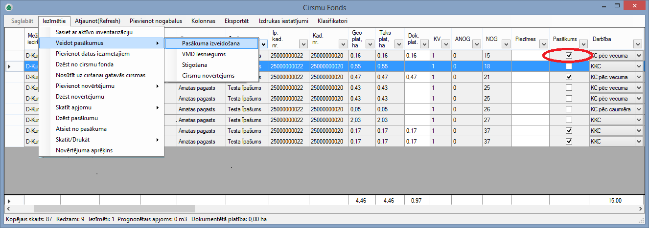Click Prognozētais apjoms: 0 m3 in status bar

tap(153, 219)
